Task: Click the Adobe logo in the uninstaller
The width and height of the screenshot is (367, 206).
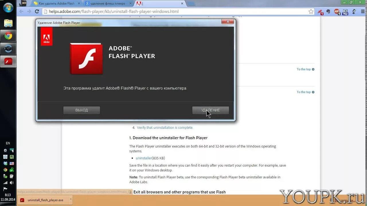Action: point(46,36)
